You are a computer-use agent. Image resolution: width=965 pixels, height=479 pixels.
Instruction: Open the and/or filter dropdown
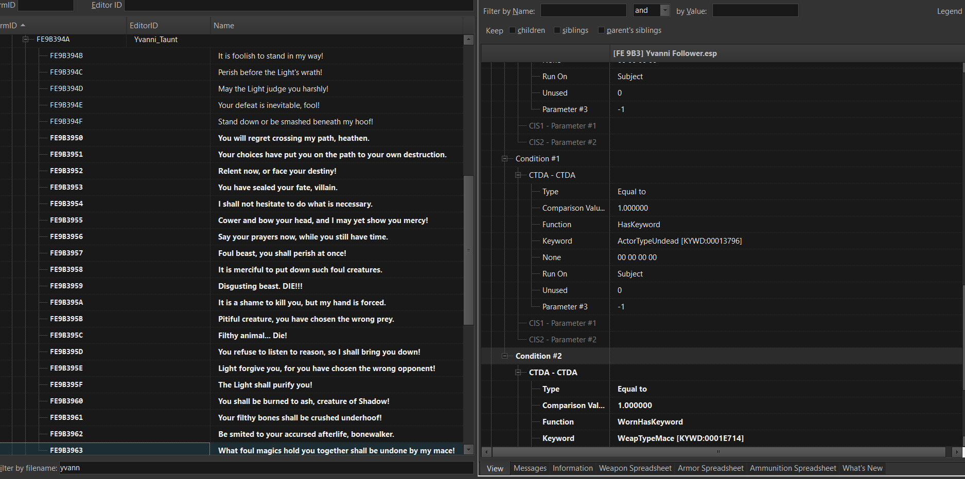point(664,10)
